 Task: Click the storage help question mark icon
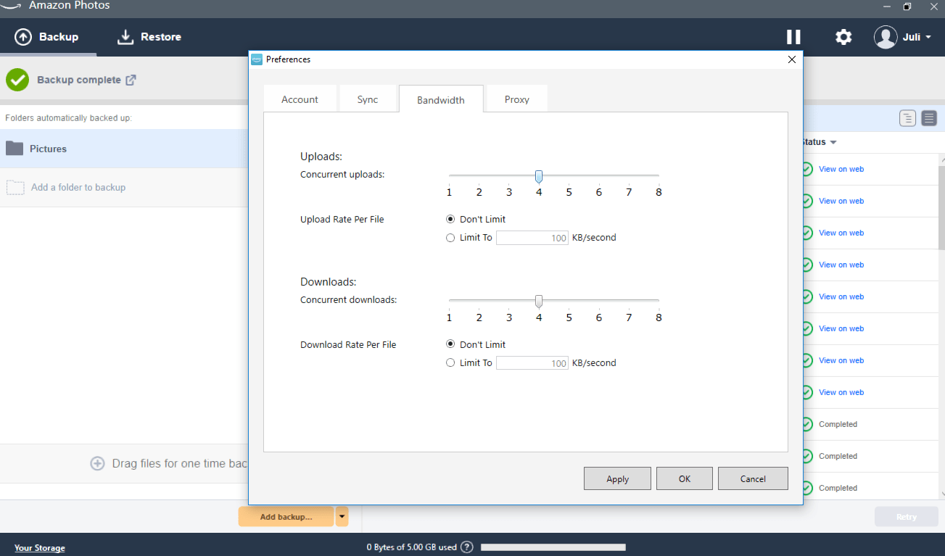[467, 547]
